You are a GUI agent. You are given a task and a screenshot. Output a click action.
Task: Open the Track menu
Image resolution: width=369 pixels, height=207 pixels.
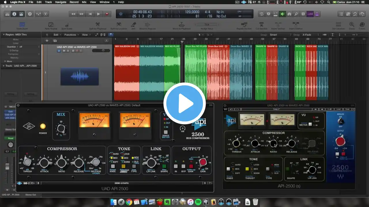pyautogui.click(x=48, y=2)
